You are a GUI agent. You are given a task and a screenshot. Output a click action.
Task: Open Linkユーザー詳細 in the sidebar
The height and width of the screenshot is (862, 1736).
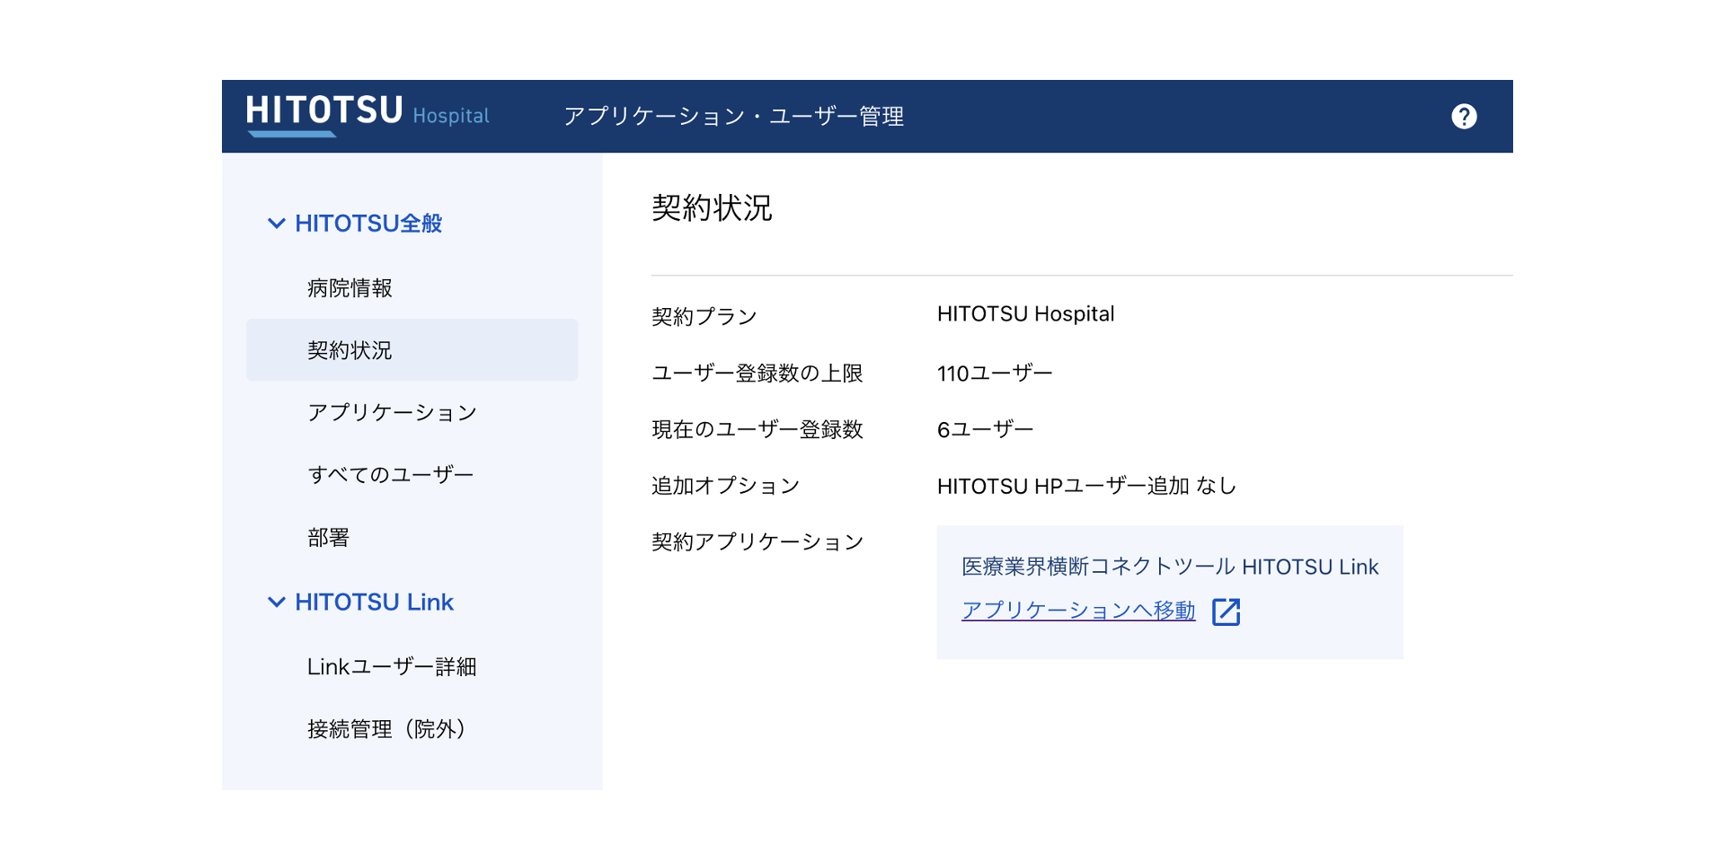point(392,667)
